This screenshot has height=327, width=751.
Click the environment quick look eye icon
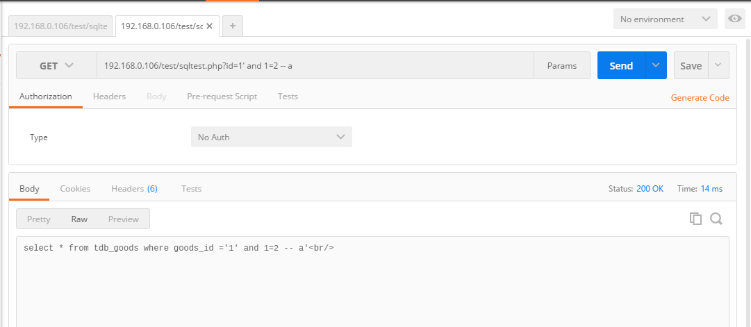[735, 19]
